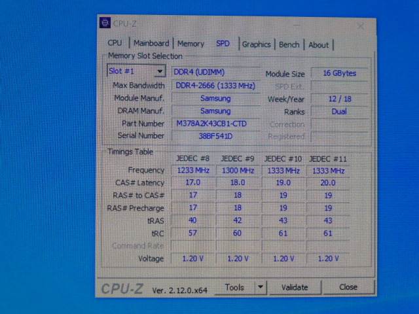Image resolution: width=419 pixels, height=314 pixels.
Task: Click the Timings Table group label
Action: pos(130,152)
